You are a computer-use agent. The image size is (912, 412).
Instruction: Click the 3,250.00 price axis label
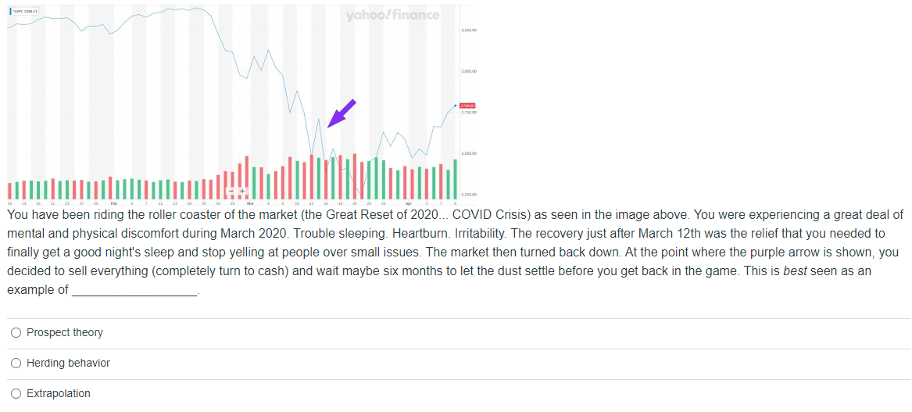[x=469, y=30]
